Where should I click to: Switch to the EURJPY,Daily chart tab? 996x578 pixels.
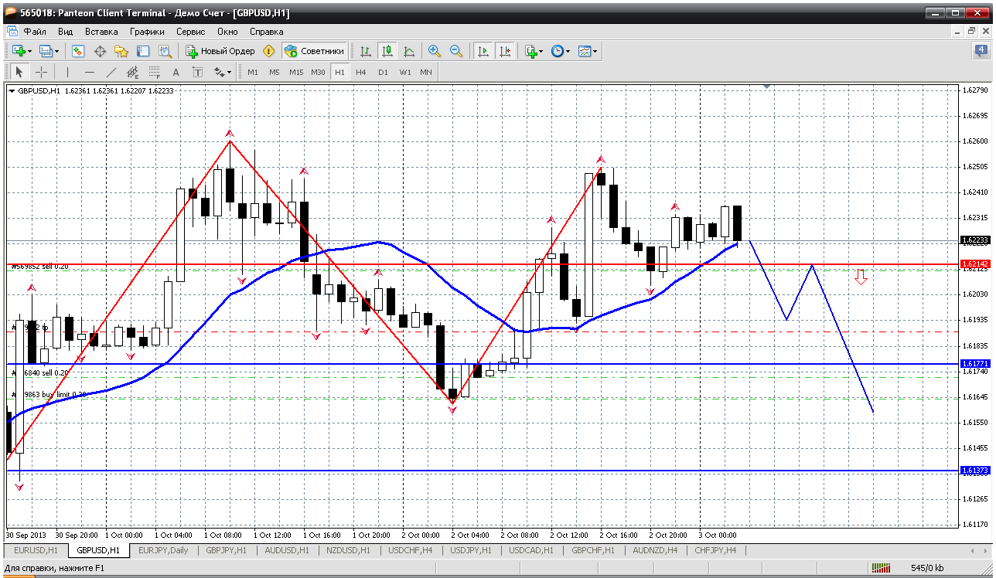[x=162, y=550]
